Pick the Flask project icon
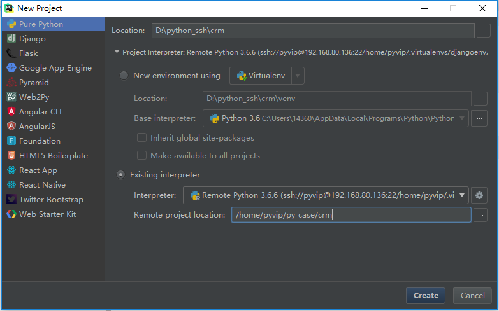499x311 pixels. pos(11,53)
